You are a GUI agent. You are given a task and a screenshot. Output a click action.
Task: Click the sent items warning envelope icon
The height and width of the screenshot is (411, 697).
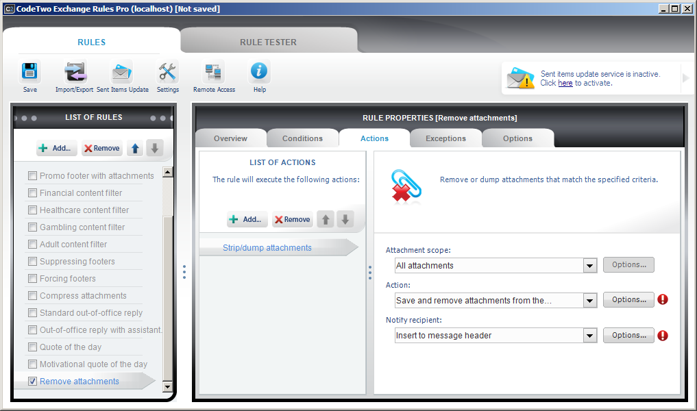click(520, 78)
